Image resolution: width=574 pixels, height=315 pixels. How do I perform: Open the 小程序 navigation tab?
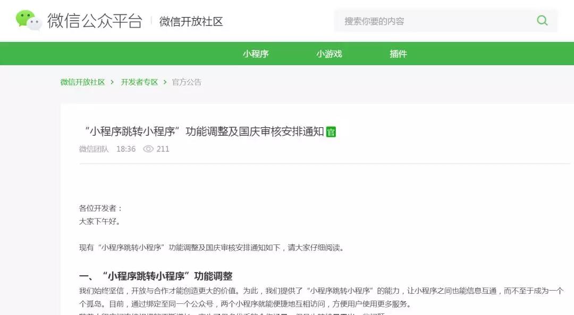[256, 54]
